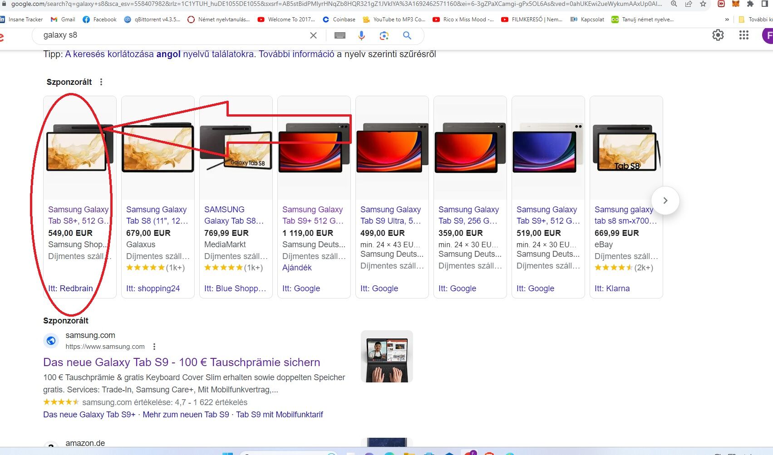
Task: Search by image with the Google Lens icon
Action: click(384, 35)
